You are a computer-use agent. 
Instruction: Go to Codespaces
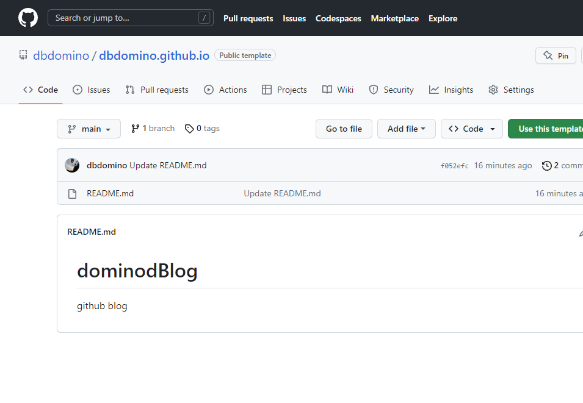click(x=338, y=18)
